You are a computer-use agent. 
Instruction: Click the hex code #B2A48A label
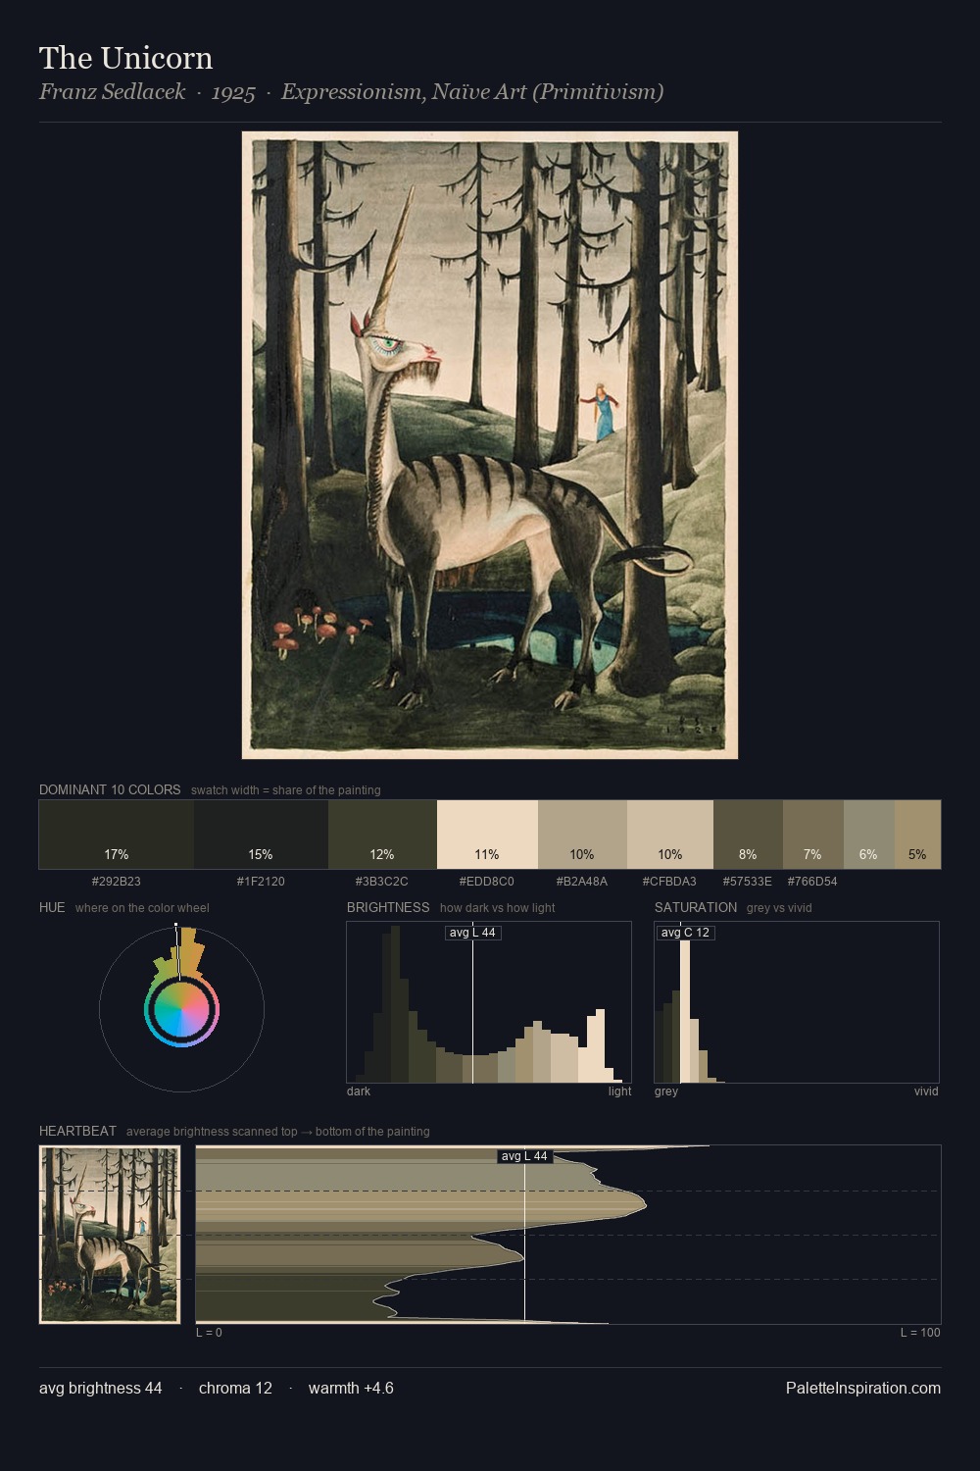[582, 882]
